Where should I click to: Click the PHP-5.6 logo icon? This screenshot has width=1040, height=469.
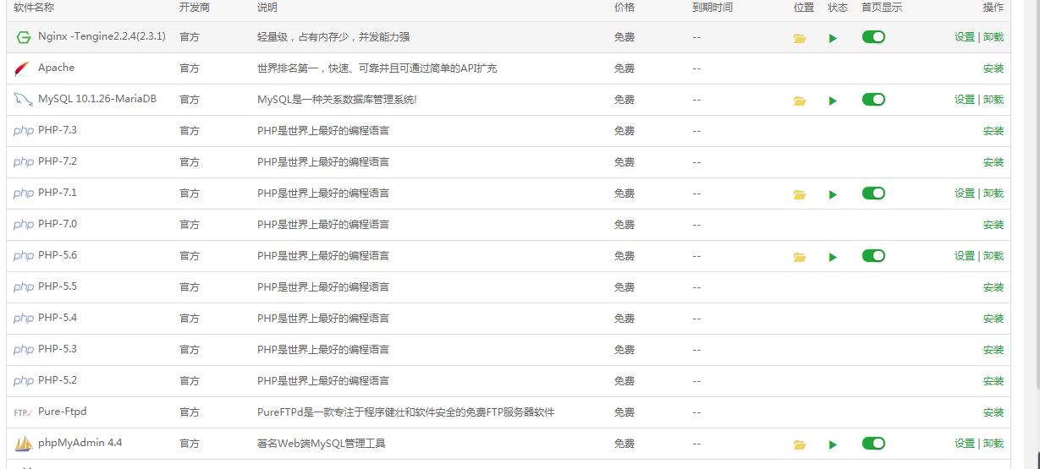[x=24, y=256]
